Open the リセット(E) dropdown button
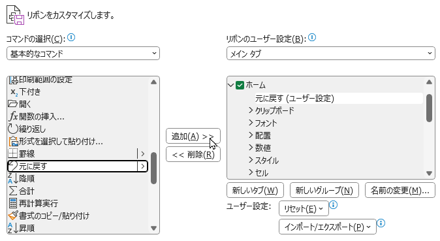Viewport: 440px width, 241px height. click(304, 209)
